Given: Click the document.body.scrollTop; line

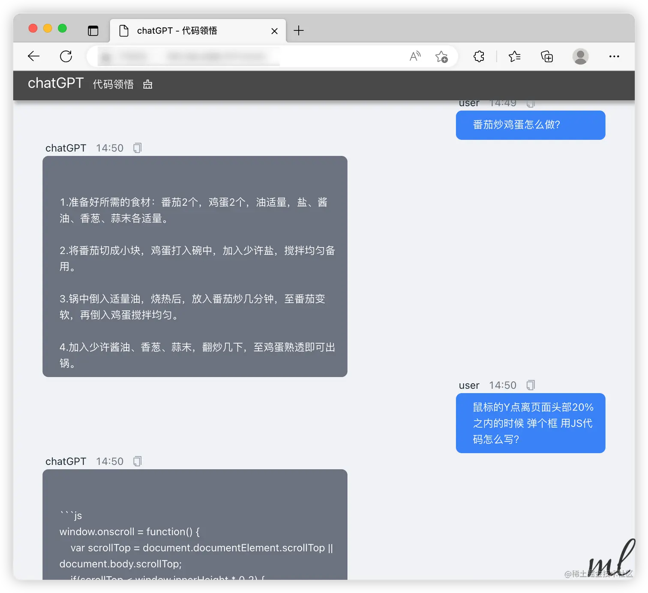Looking at the screenshot, I should coord(120,564).
